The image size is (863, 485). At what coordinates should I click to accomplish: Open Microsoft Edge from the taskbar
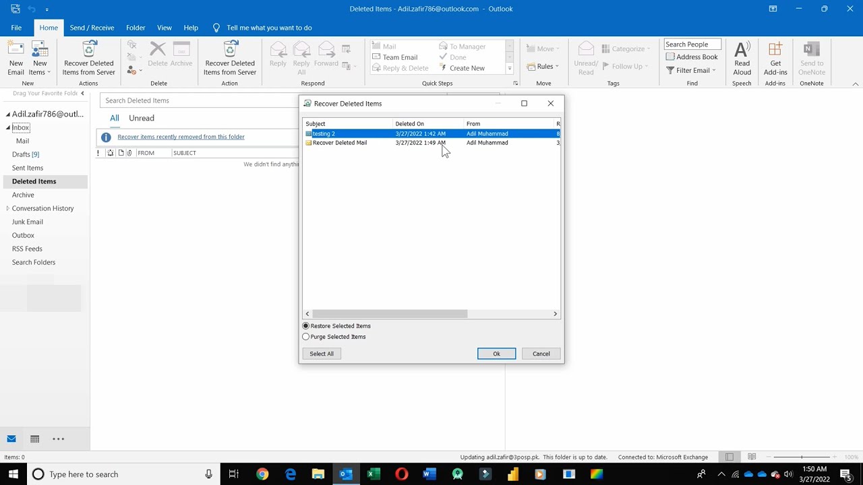click(291, 474)
